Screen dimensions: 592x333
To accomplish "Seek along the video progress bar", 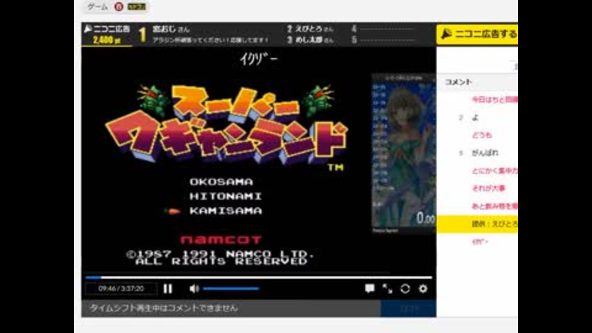I will point(258,277).
